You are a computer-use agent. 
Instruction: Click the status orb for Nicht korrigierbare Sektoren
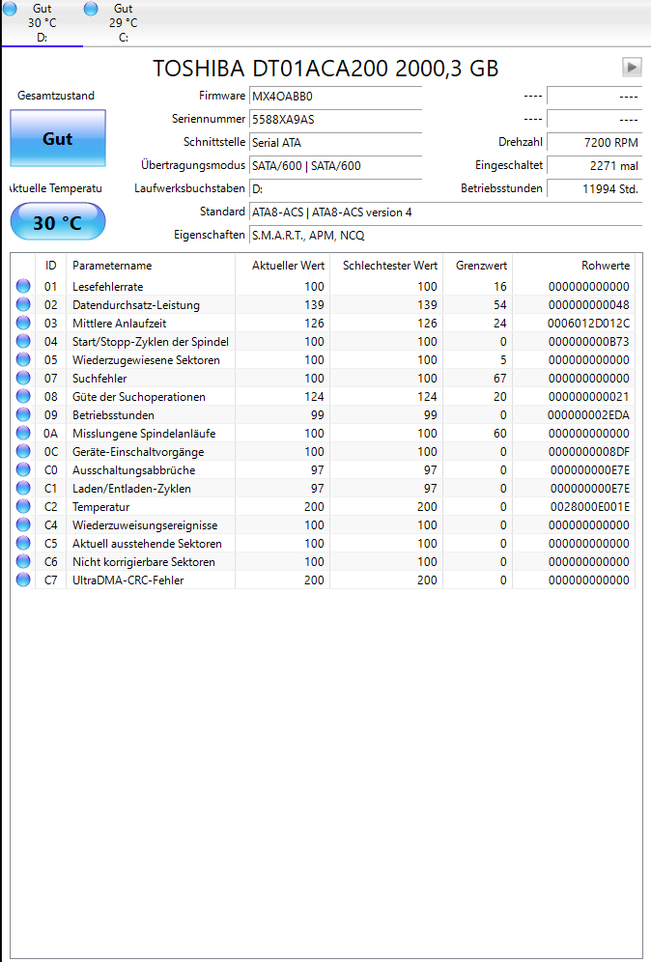coord(23,561)
